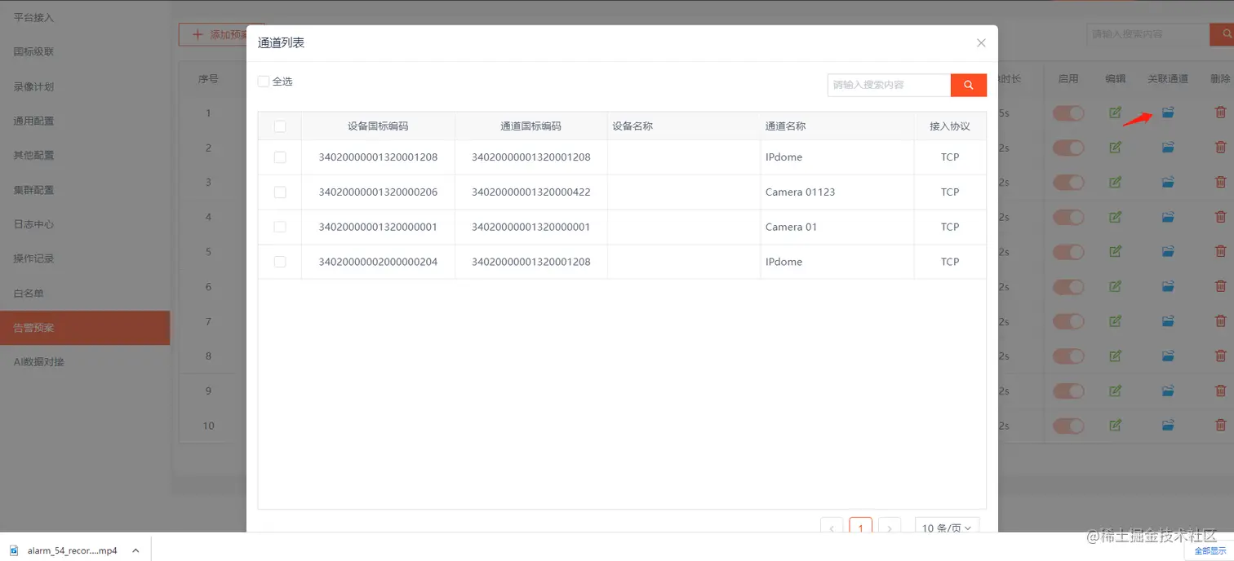The height and width of the screenshot is (561, 1234).
Task: Open associated channels for row 3
Action: tap(1168, 182)
